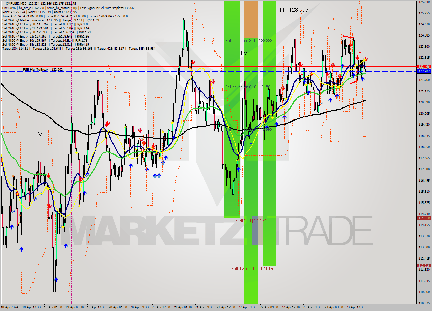Image resolution: width=432 pixels, height=311 pixels.
Task: Click the '22 Apr 01:30' time label
Action: (247, 307)
